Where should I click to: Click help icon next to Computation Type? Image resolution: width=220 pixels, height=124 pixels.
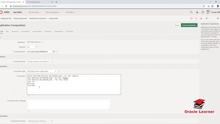59,71
